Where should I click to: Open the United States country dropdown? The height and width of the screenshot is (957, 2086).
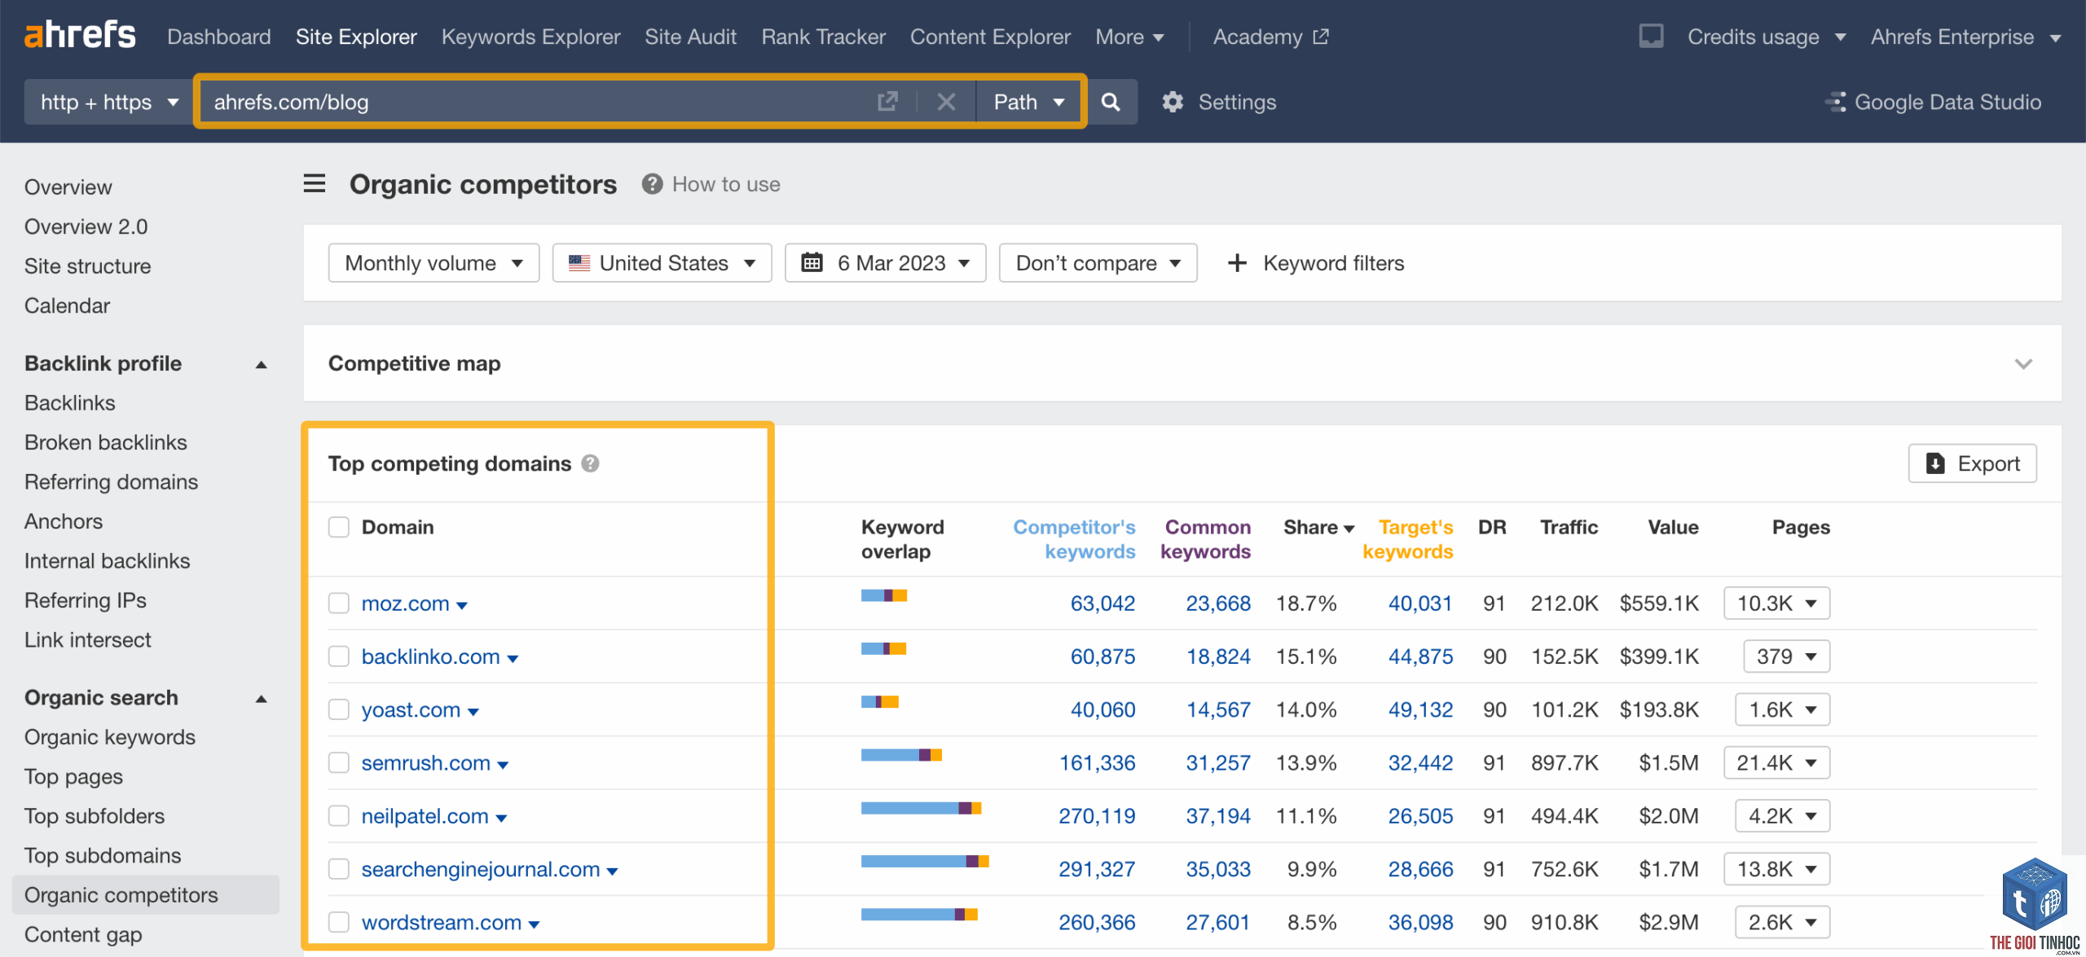point(662,263)
